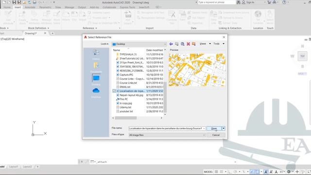Select the Udemy.txt file
This screenshot has width=311, height=175.
[125, 107]
